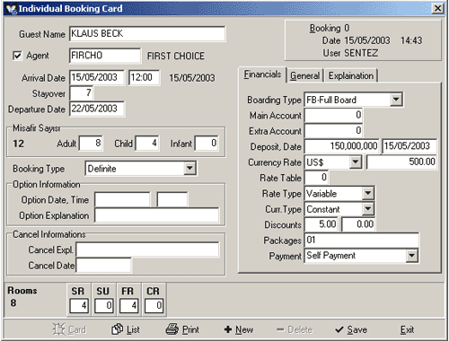
Task: Click the Arrival Date field
Action: point(97,77)
